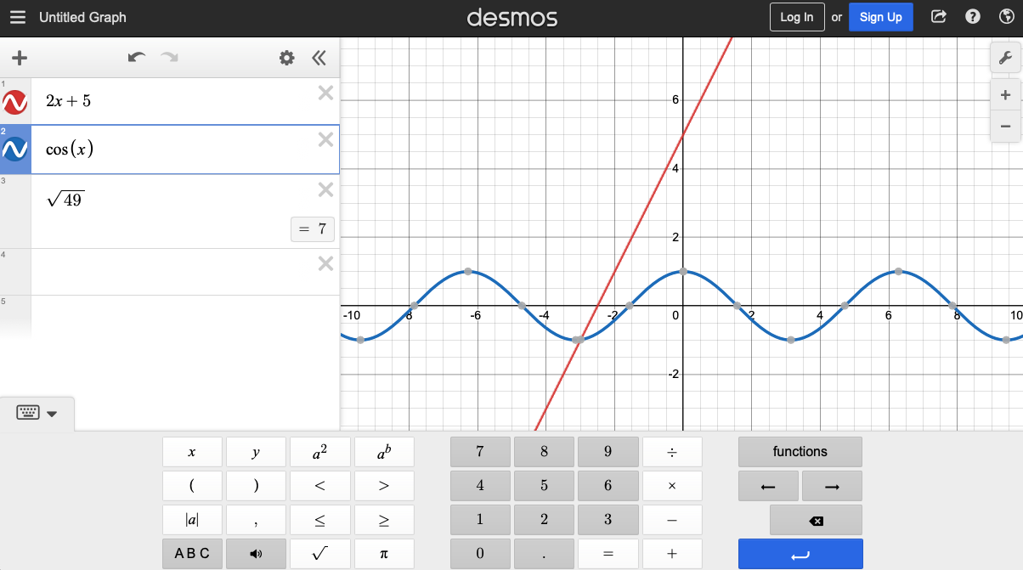Zoom out on the graph

pyautogui.click(x=1005, y=126)
